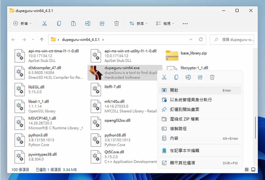Viewport: 265px width, 180px height.
Task: Click the dupeguru-win64_4.3.1 breadcrumb in address bar
Action: [x=81, y=40]
